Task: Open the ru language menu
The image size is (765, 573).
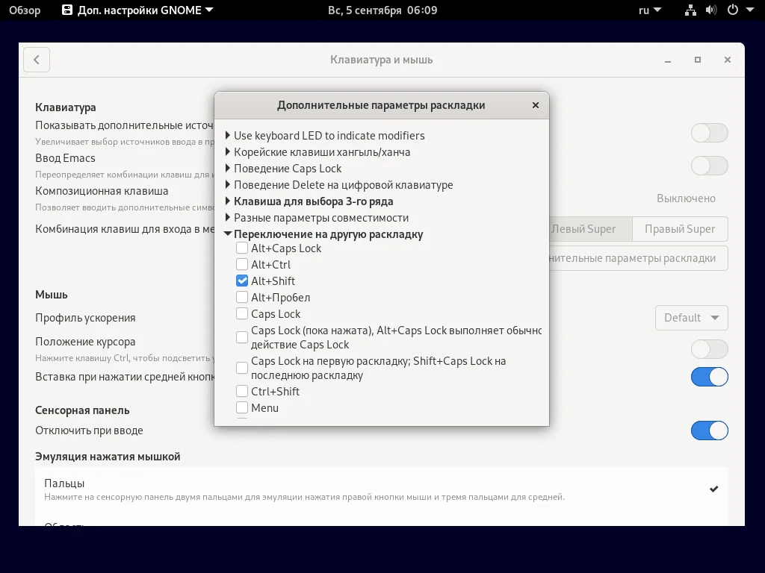Action: tap(648, 10)
